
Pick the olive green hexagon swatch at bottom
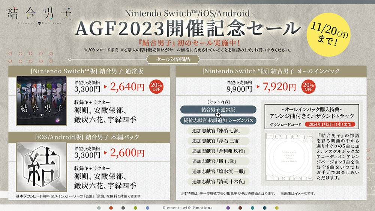(135, 208)
